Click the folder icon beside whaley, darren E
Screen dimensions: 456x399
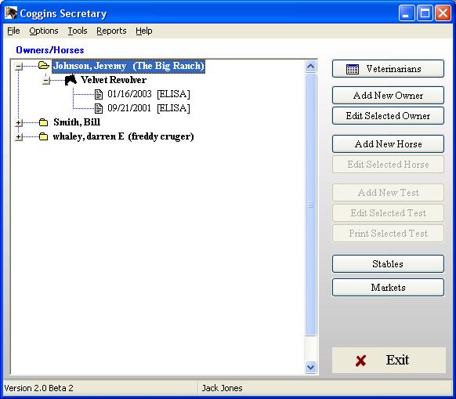[43, 136]
